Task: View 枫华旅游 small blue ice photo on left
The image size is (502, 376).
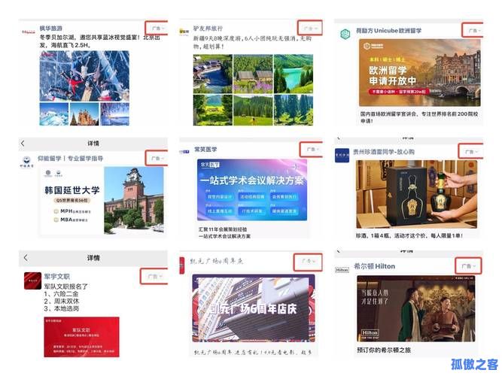Action: pos(53,114)
